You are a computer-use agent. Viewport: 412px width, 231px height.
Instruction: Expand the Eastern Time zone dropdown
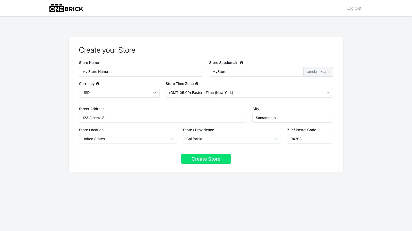(249, 93)
